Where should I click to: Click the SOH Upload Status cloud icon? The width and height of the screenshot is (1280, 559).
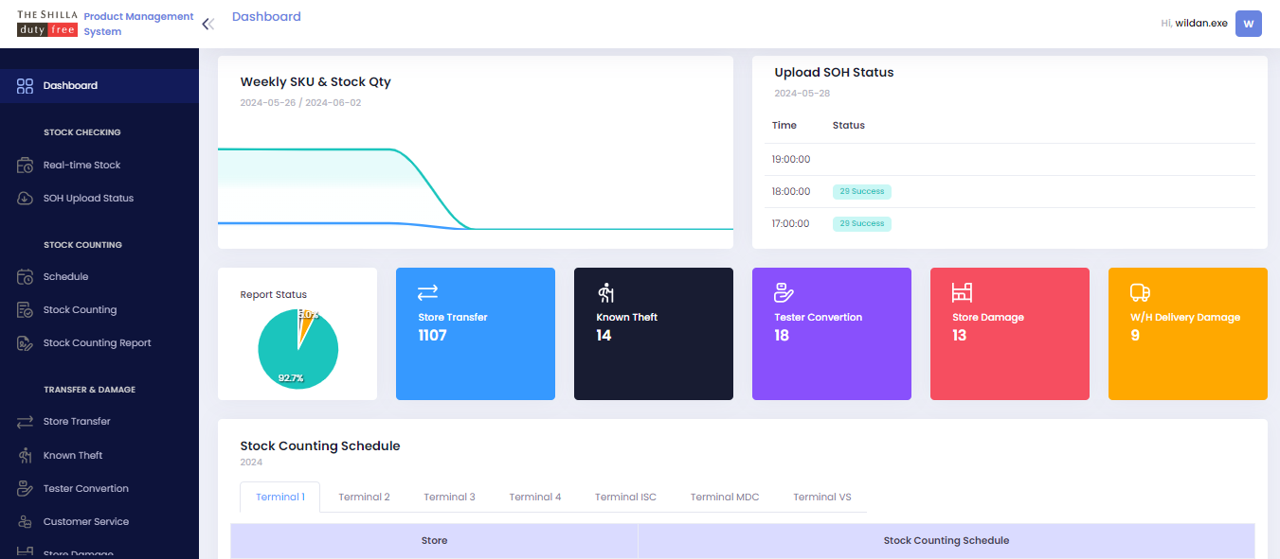coord(26,199)
